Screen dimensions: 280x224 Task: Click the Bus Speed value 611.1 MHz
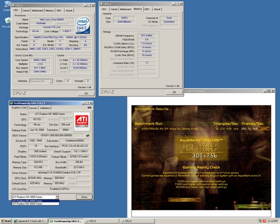[40, 68]
